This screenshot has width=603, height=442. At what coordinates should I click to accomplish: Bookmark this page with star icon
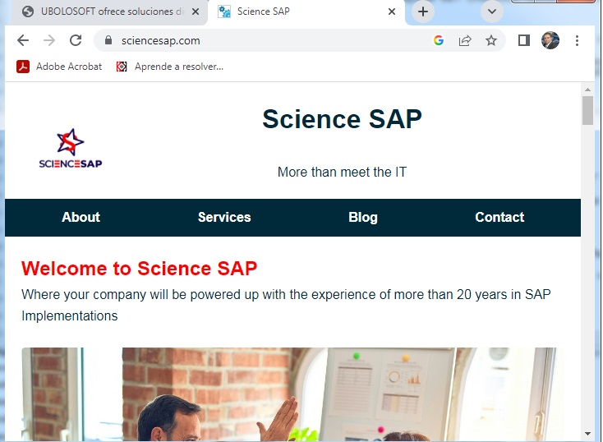click(491, 40)
